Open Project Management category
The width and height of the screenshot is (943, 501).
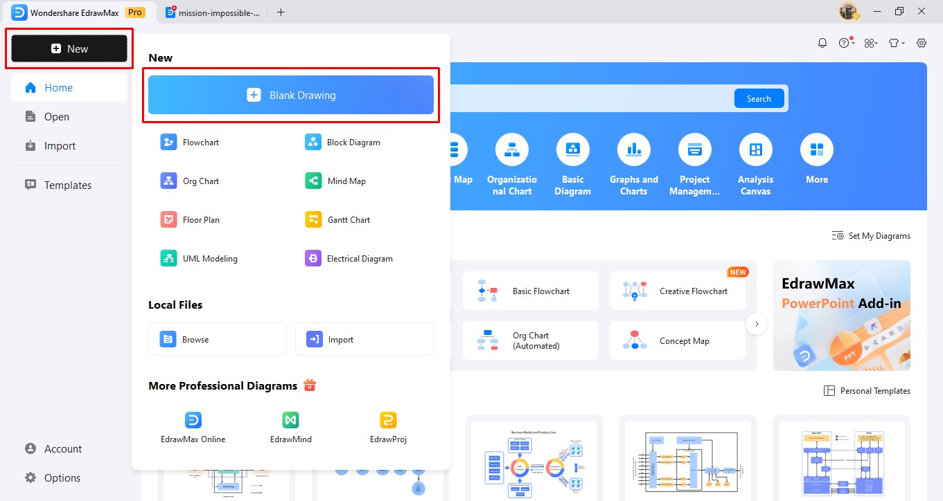[x=695, y=165]
